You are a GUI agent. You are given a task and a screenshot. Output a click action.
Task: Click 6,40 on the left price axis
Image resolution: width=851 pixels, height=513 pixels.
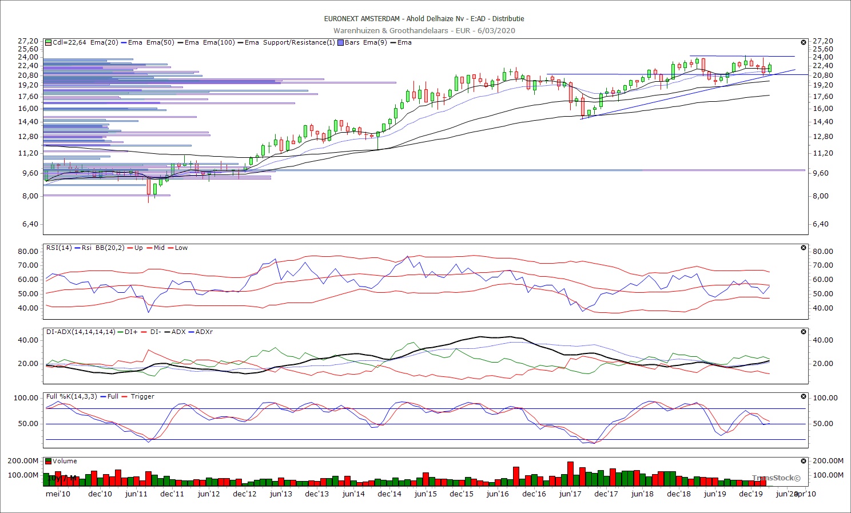(30, 224)
